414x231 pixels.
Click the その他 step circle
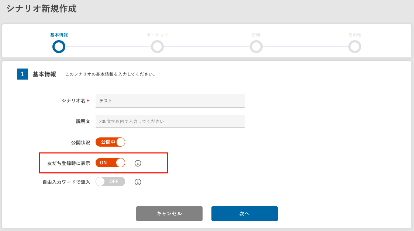pos(355,47)
